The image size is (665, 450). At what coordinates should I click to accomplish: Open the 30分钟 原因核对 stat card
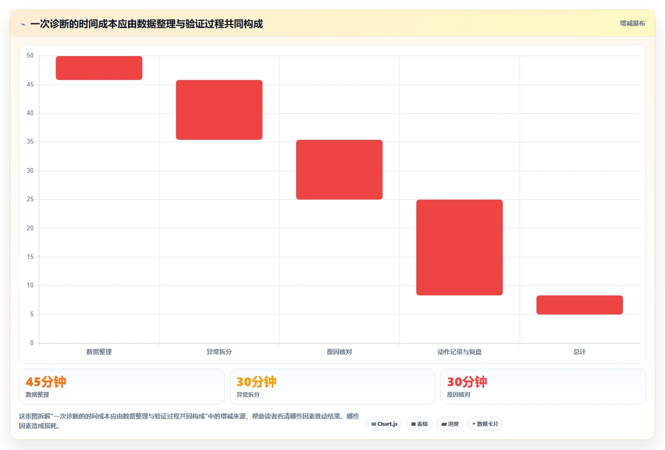coord(543,387)
